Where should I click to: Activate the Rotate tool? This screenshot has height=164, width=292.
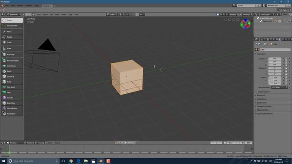(x=12, y=37)
